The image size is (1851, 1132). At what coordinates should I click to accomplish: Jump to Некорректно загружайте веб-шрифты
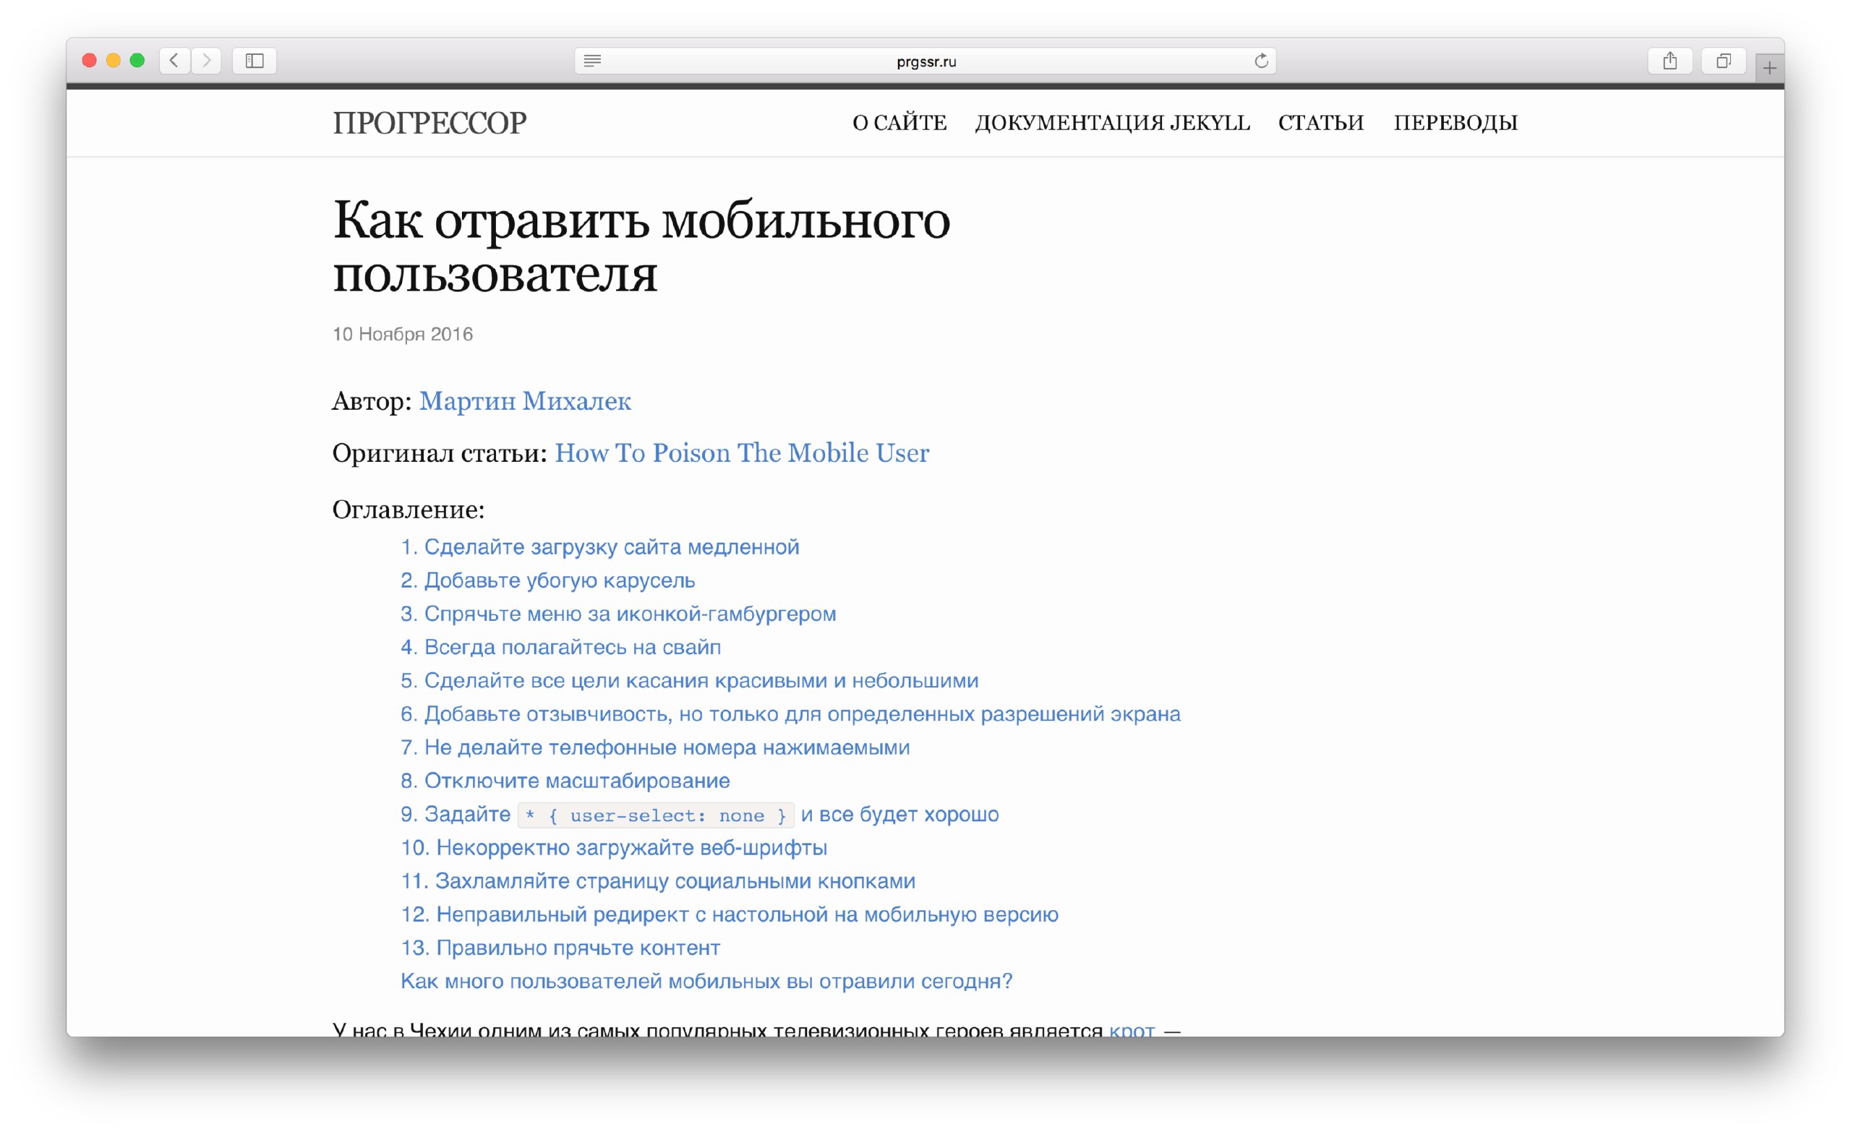coord(614,847)
